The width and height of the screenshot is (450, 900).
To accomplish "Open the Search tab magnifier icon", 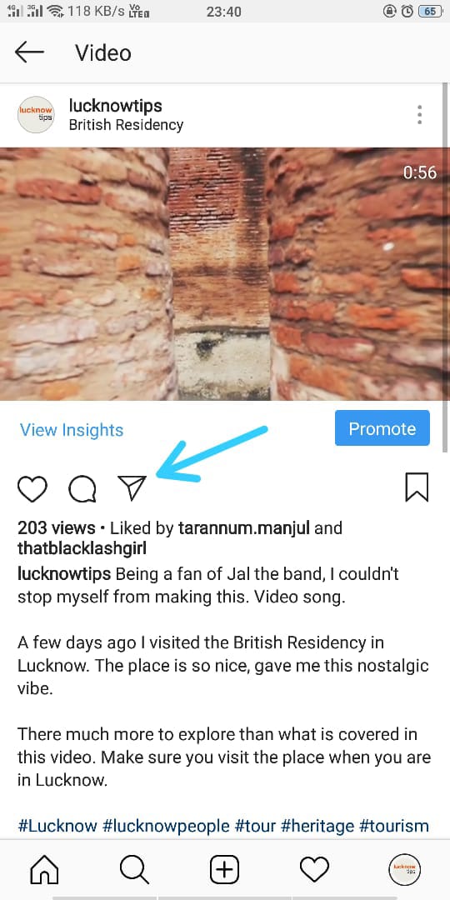I will [134, 869].
